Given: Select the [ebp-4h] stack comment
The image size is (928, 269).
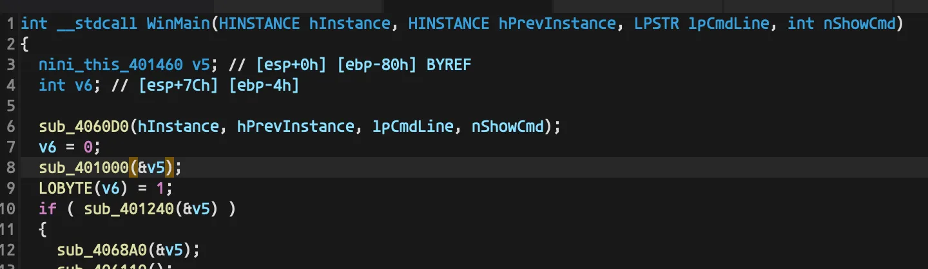Looking at the screenshot, I should pyautogui.click(x=264, y=86).
